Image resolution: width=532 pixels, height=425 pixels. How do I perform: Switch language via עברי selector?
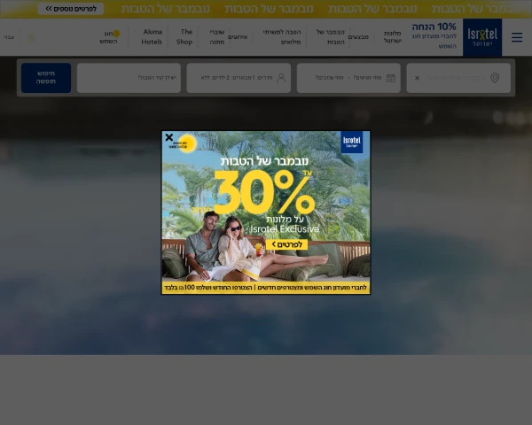point(9,37)
